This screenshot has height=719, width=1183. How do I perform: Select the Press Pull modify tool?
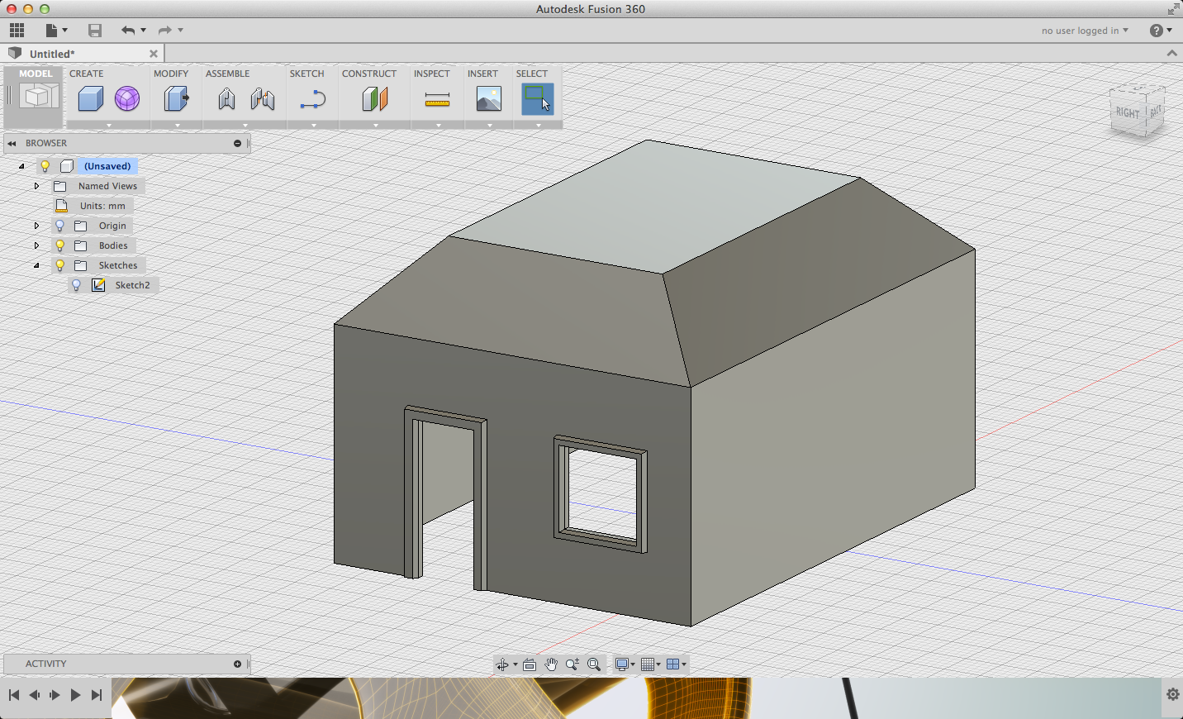point(176,99)
